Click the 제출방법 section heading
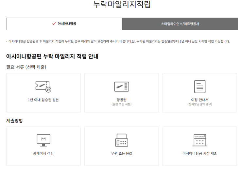Viewport: 243px width, 169px height. point(14,121)
